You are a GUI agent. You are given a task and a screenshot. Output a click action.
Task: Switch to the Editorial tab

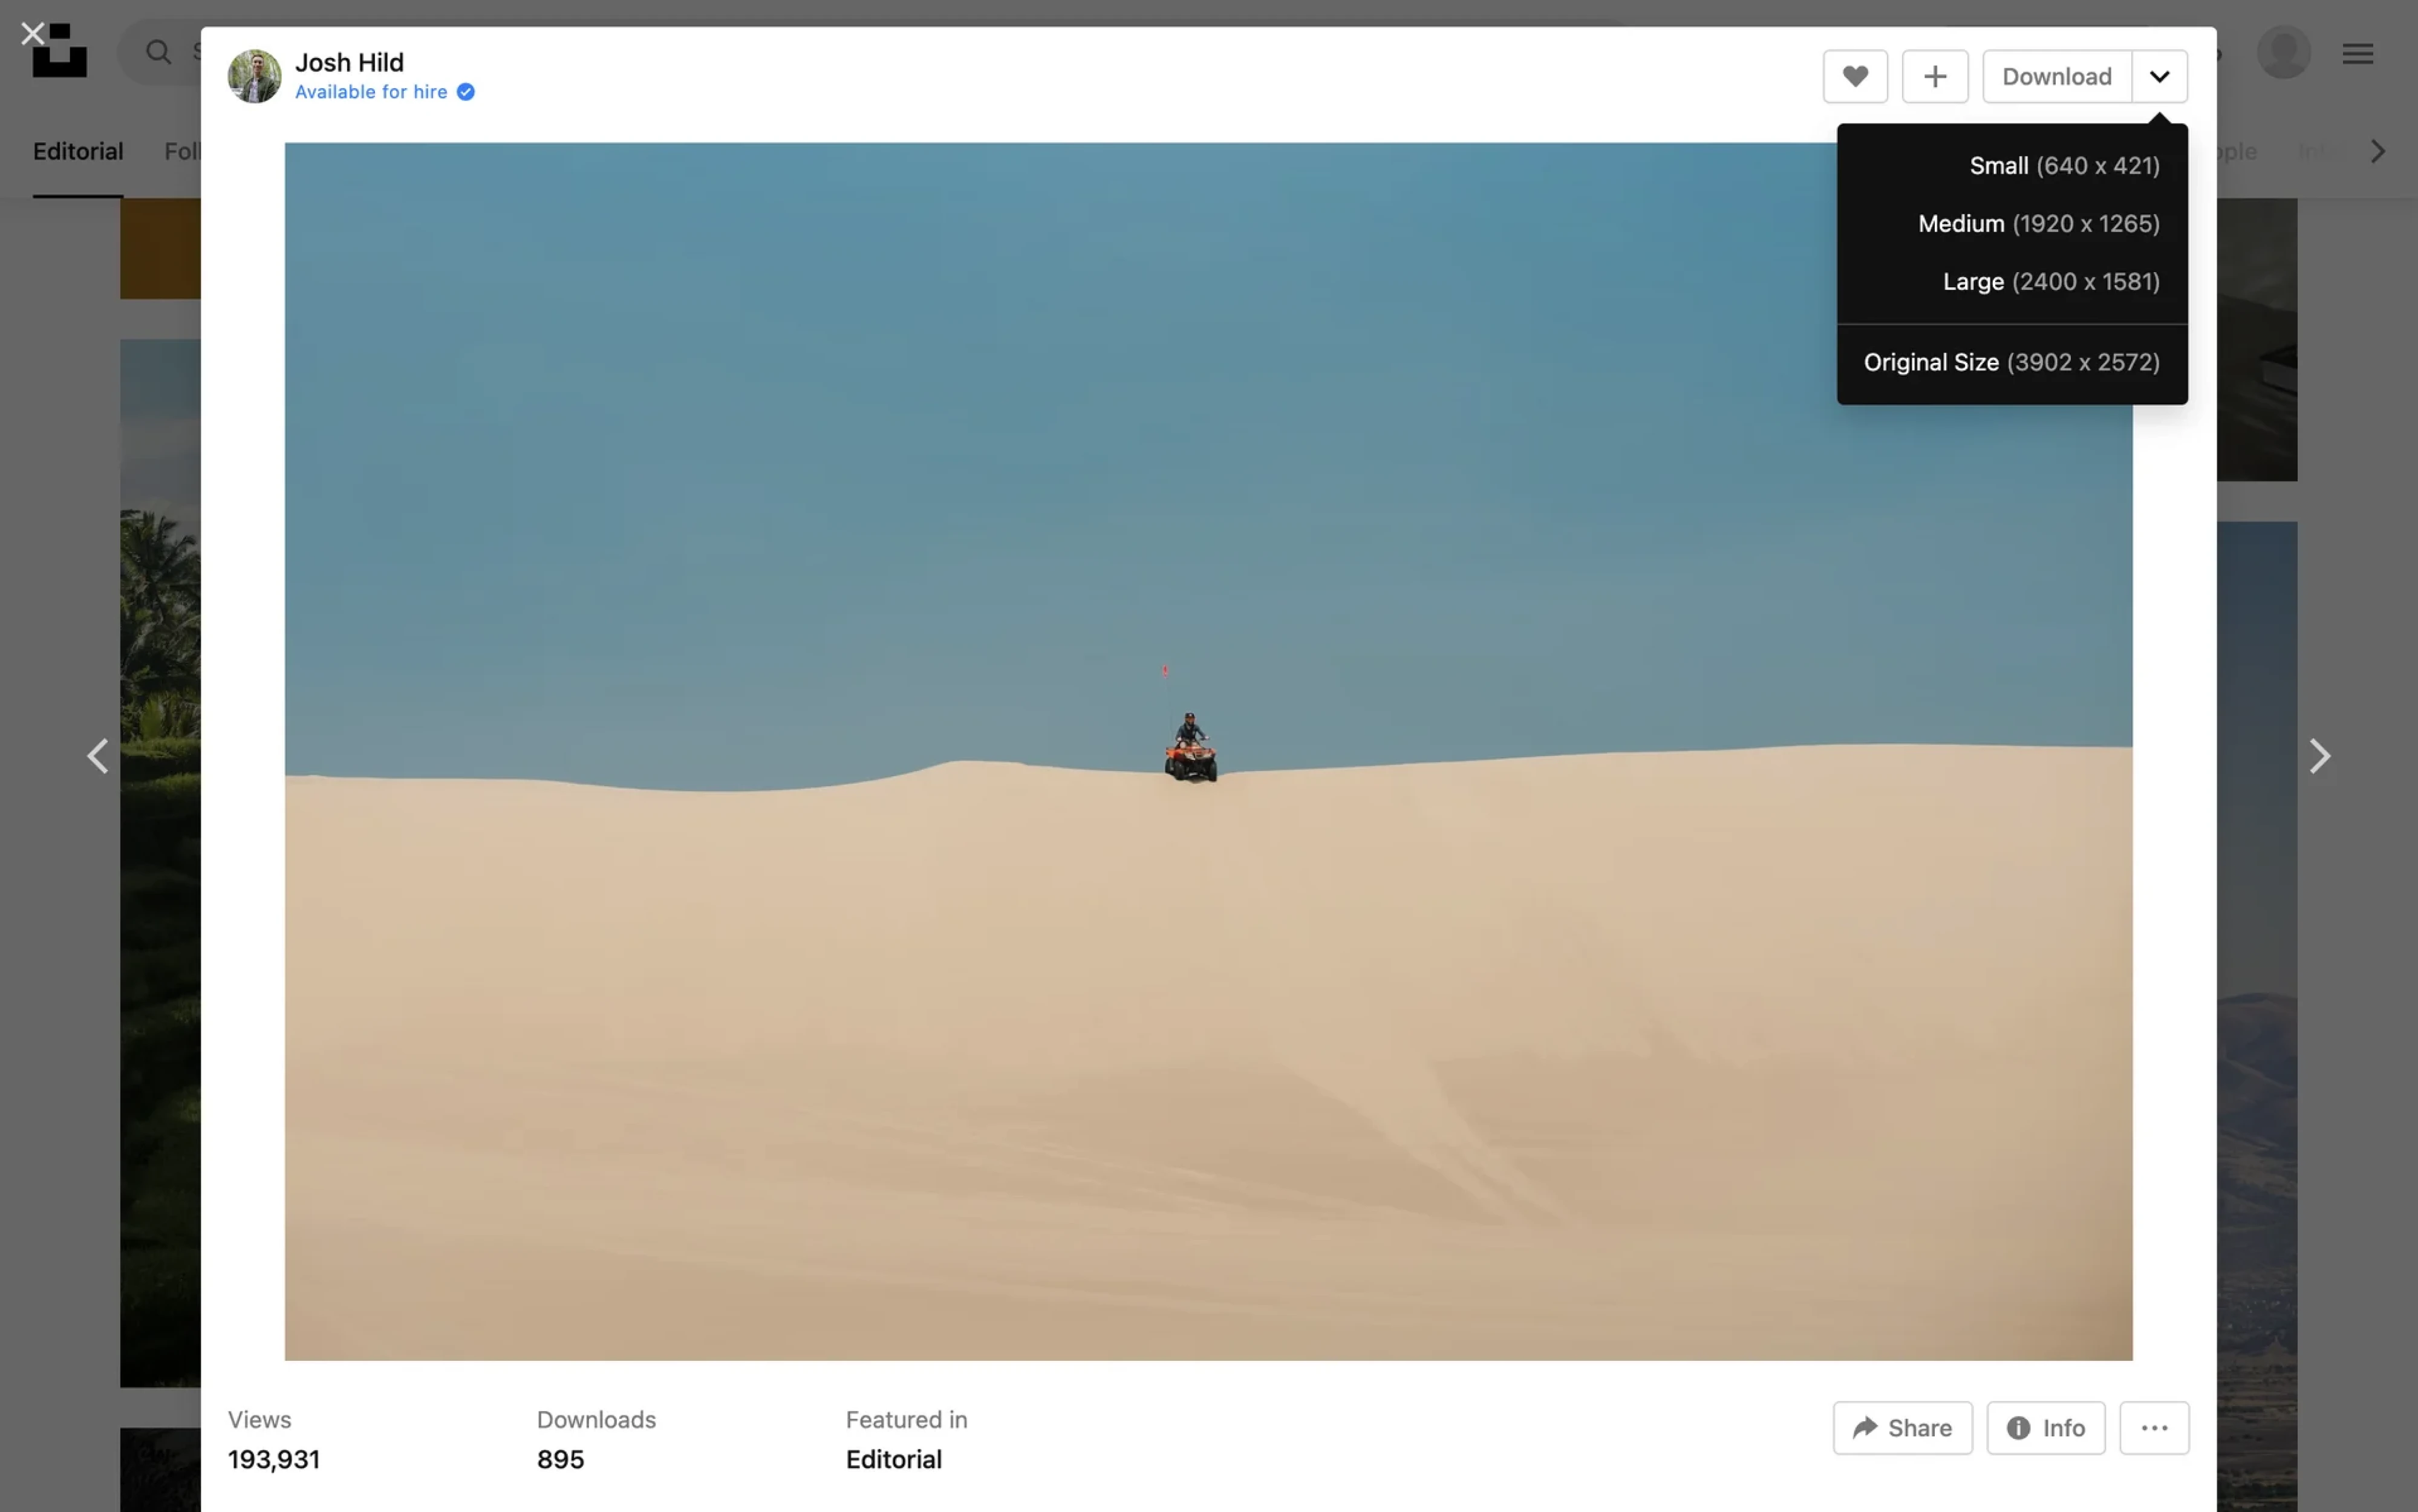pos(78,151)
